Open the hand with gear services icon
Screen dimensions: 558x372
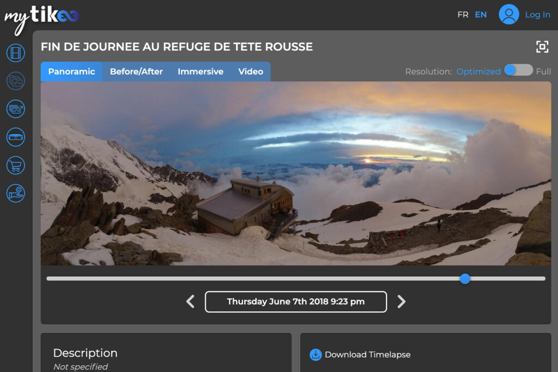click(x=16, y=193)
